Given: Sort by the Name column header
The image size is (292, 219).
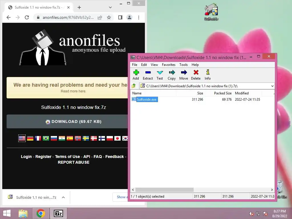Looking at the screenshot, I should pos(154,93).
